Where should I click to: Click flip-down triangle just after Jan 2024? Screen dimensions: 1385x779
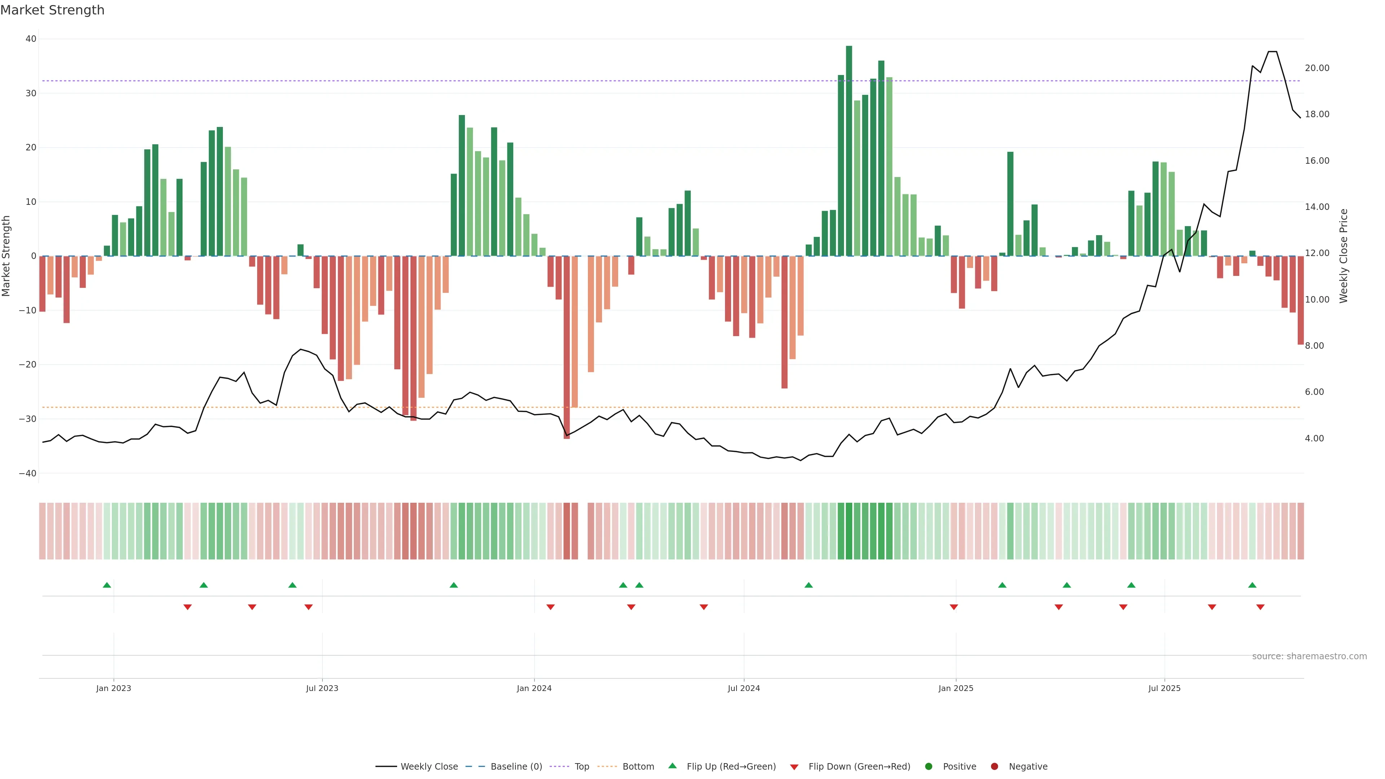(x=550, y=607)
